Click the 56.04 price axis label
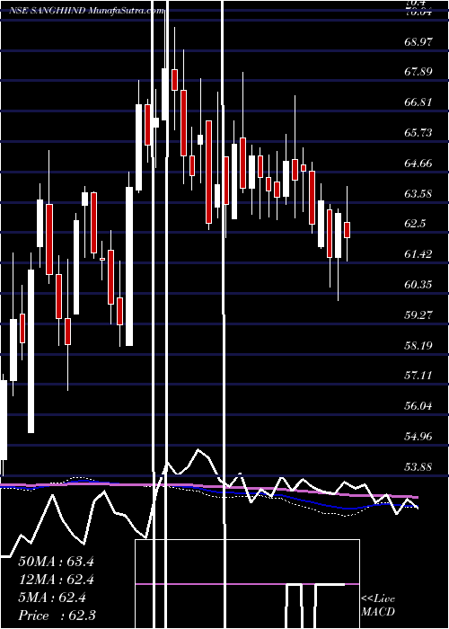This screenshot has height=629, width=449. 418,406
